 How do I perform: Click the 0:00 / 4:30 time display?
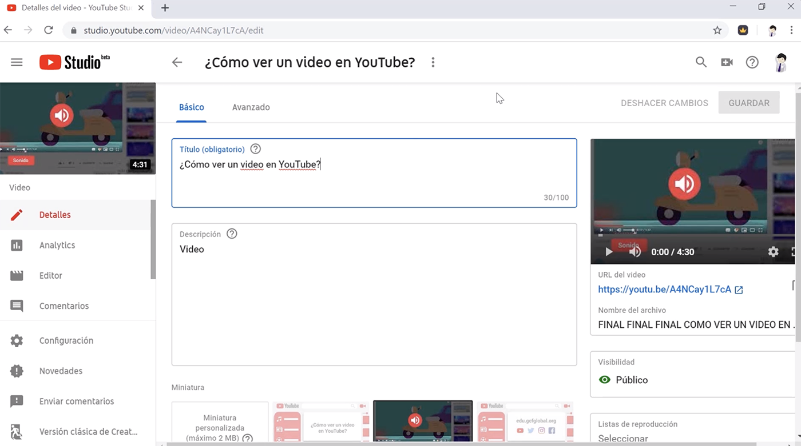tap(673, 252)
